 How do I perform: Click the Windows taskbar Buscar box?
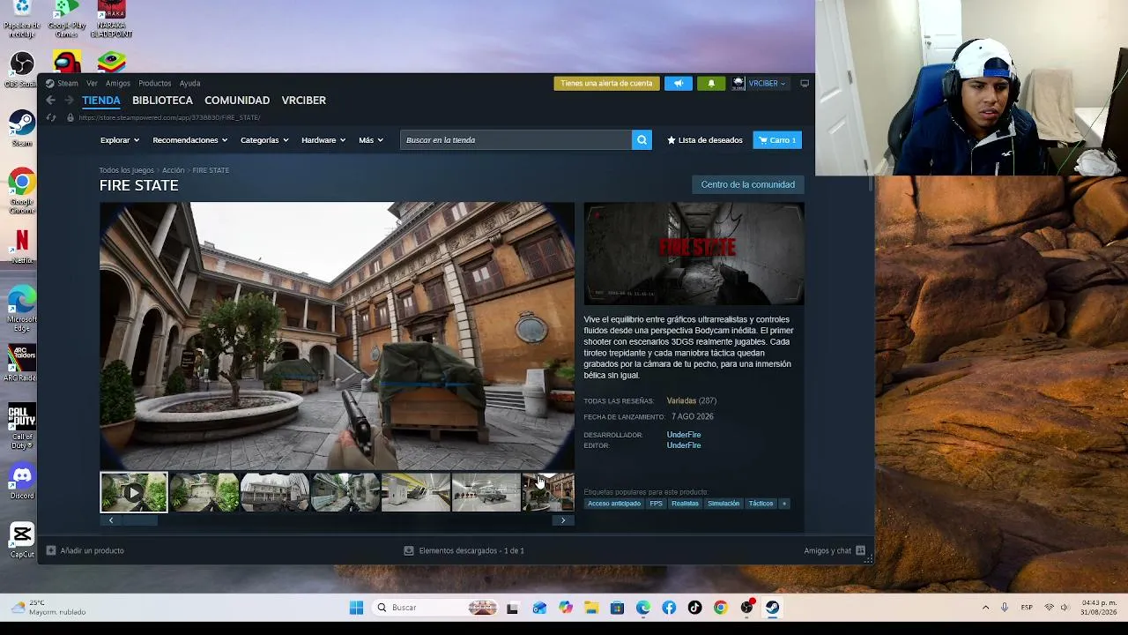tap(434, 608)
